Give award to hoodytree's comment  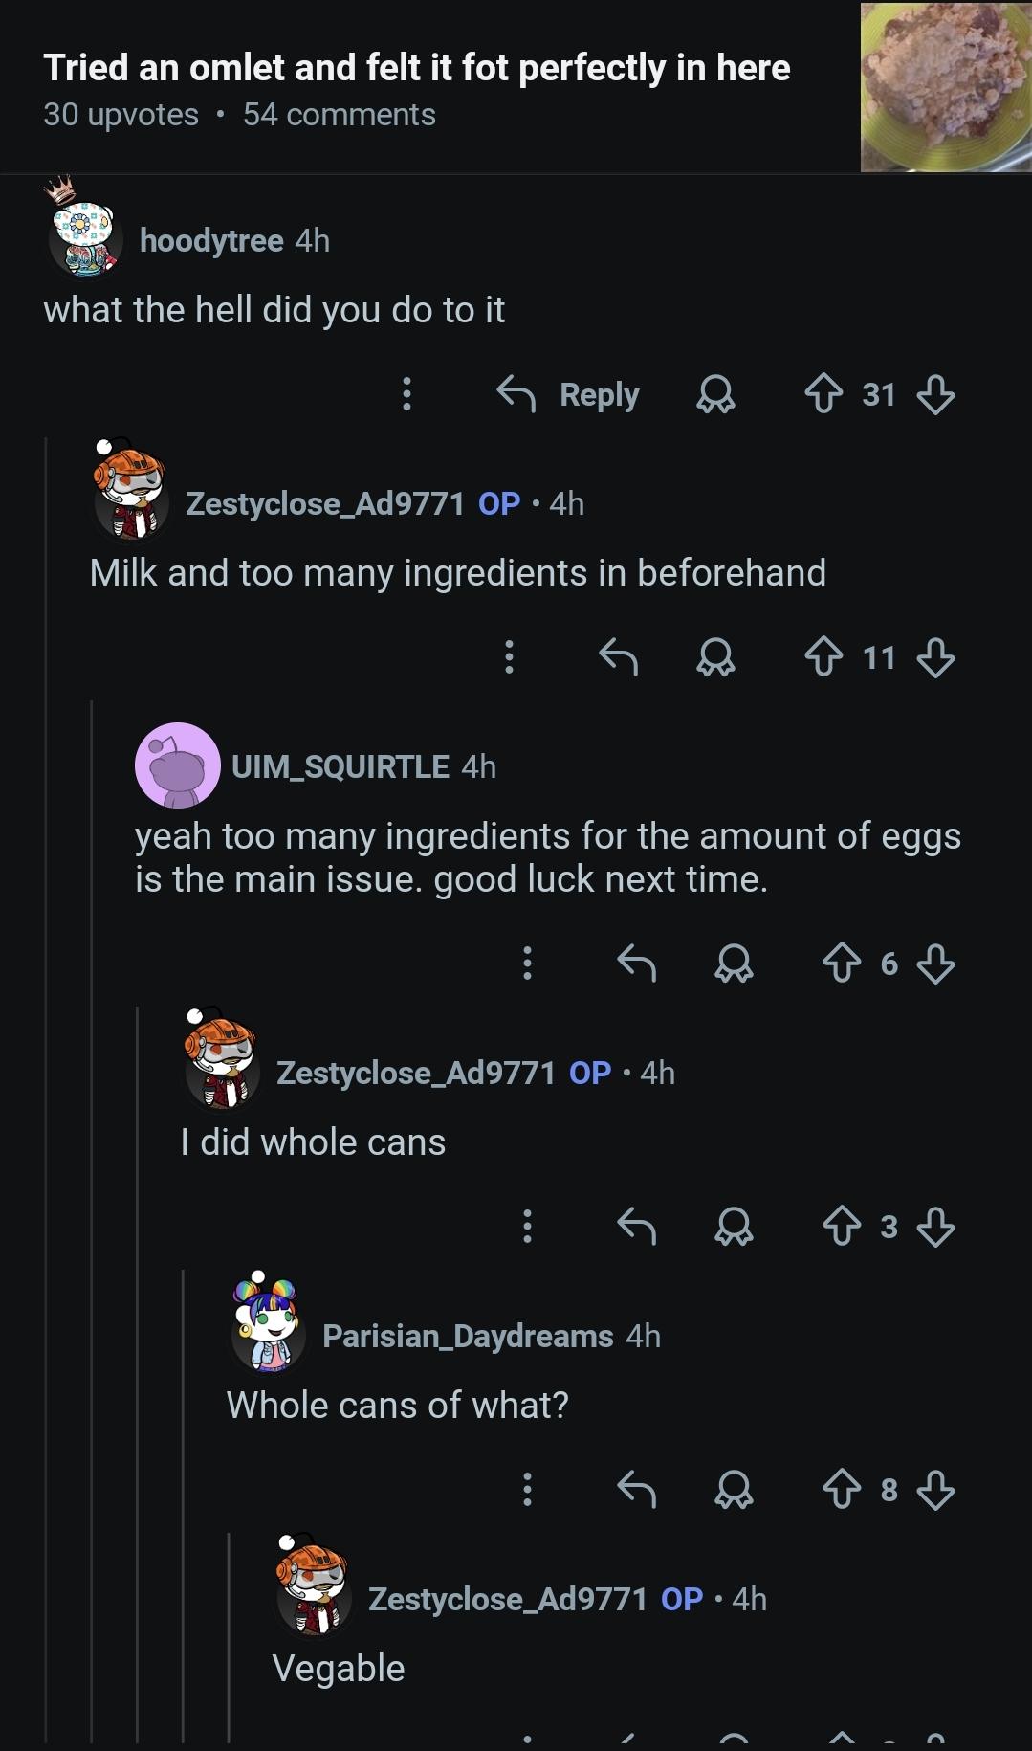[x=715, y=394]
